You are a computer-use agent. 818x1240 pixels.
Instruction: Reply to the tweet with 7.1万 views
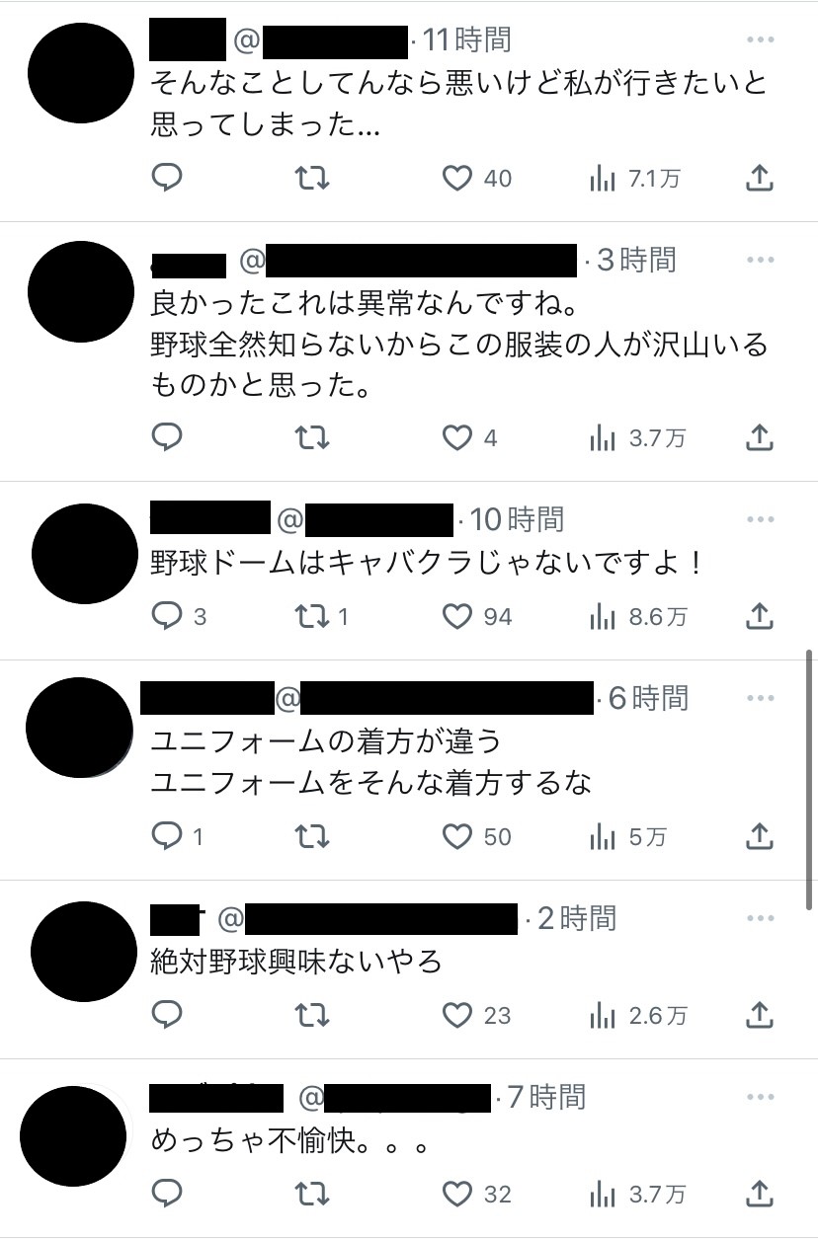[x=167, y=178]
